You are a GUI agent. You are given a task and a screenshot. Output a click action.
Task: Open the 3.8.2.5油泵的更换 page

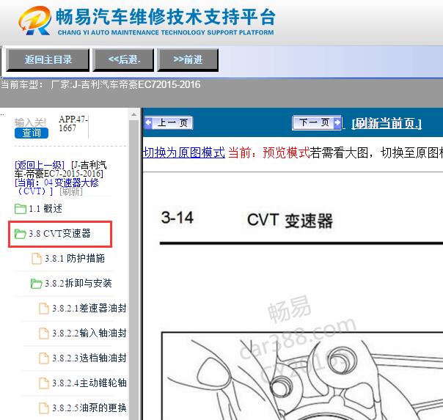click(89, 408)
